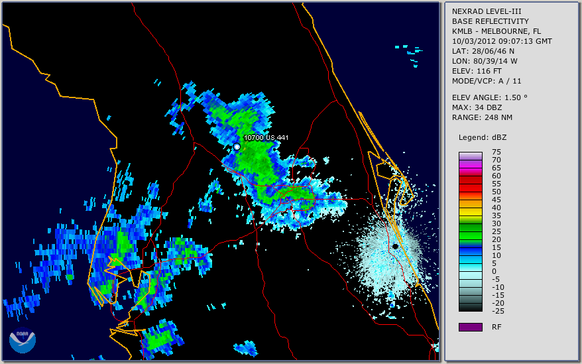Screen dimensions: 582x364
Task: Click the 'MODE/VCP: A / 11' text
Action: click(487, 81)
